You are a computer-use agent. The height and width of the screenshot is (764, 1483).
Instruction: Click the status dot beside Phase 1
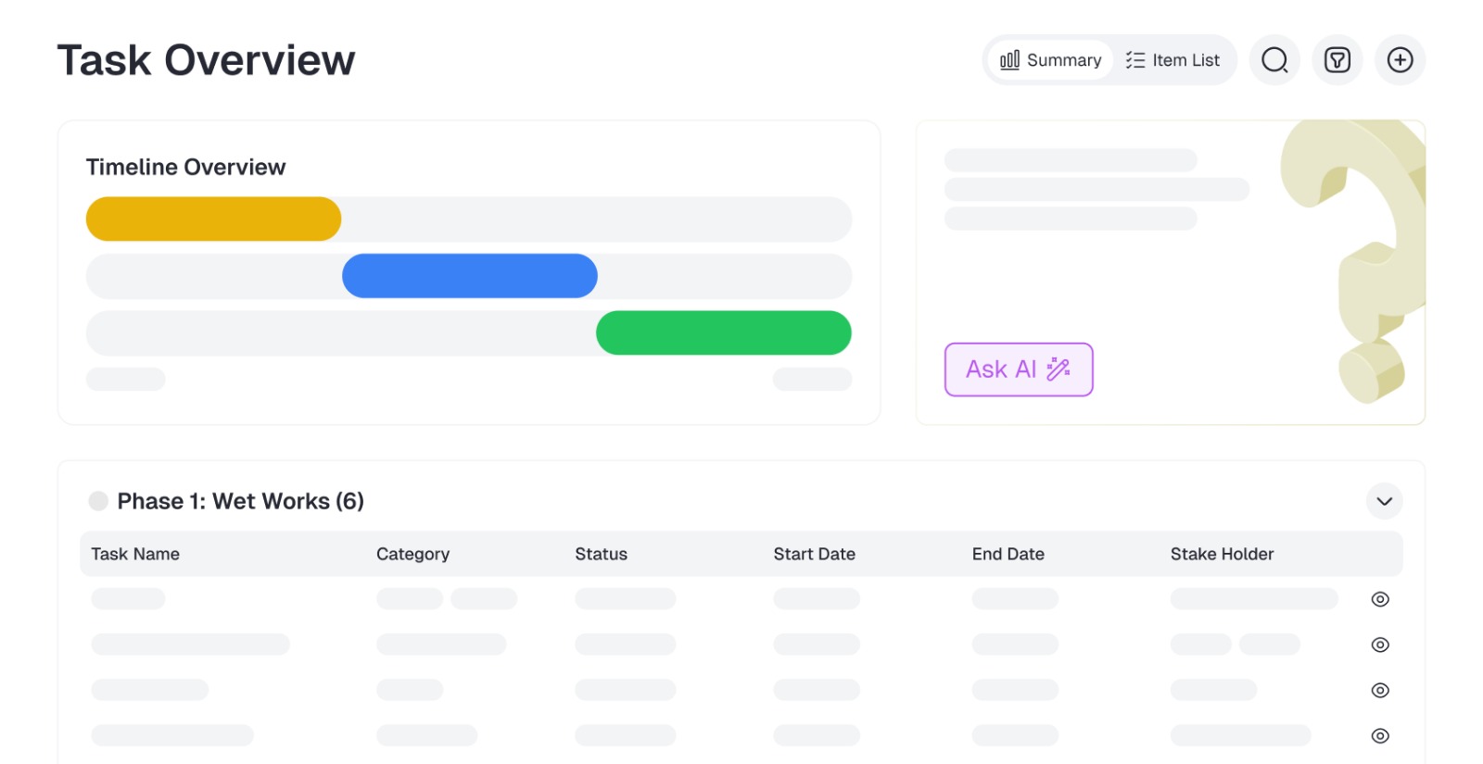98,501
